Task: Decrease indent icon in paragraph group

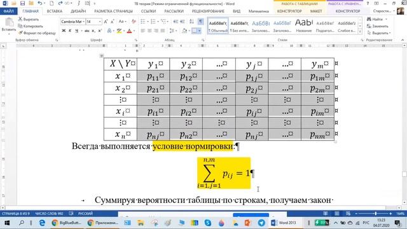Action: click(176, 22)
